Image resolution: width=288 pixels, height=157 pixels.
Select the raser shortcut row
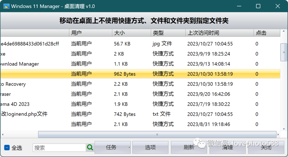click(140, 94)
